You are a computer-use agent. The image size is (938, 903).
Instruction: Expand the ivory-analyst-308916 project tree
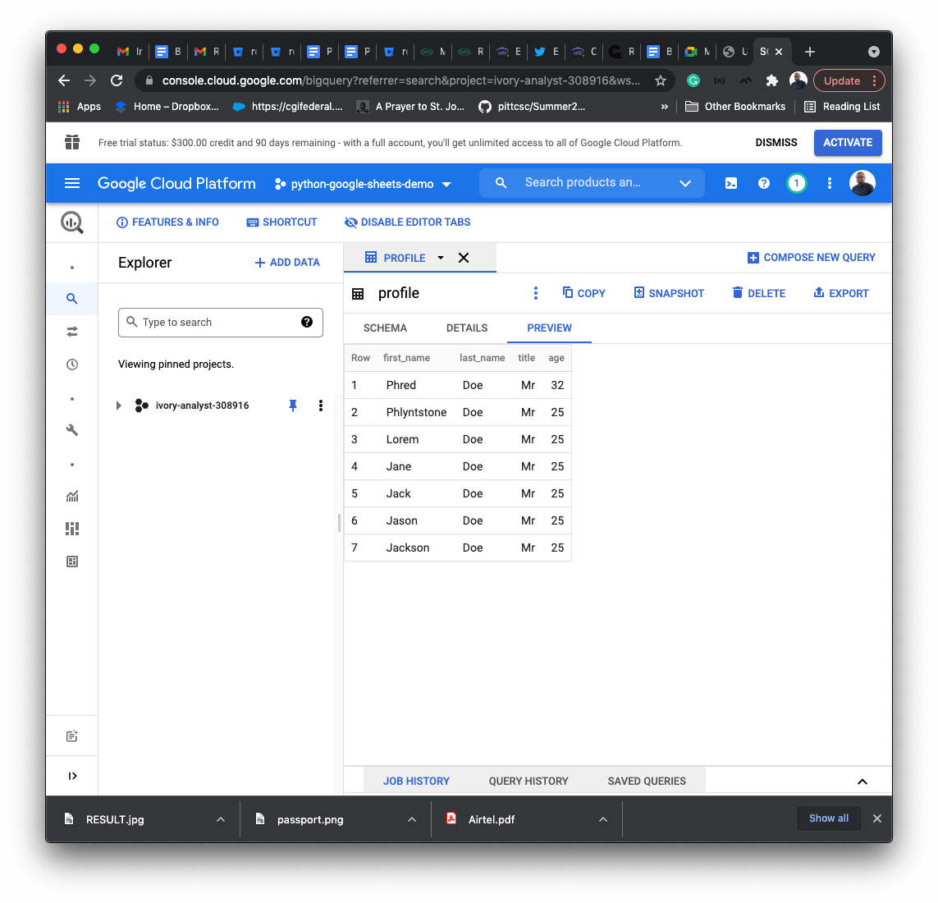coord(118,405)
